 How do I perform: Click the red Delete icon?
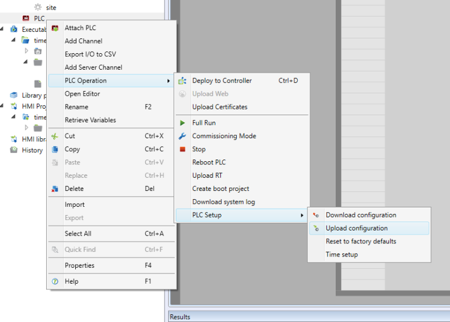tap(55, 189)
